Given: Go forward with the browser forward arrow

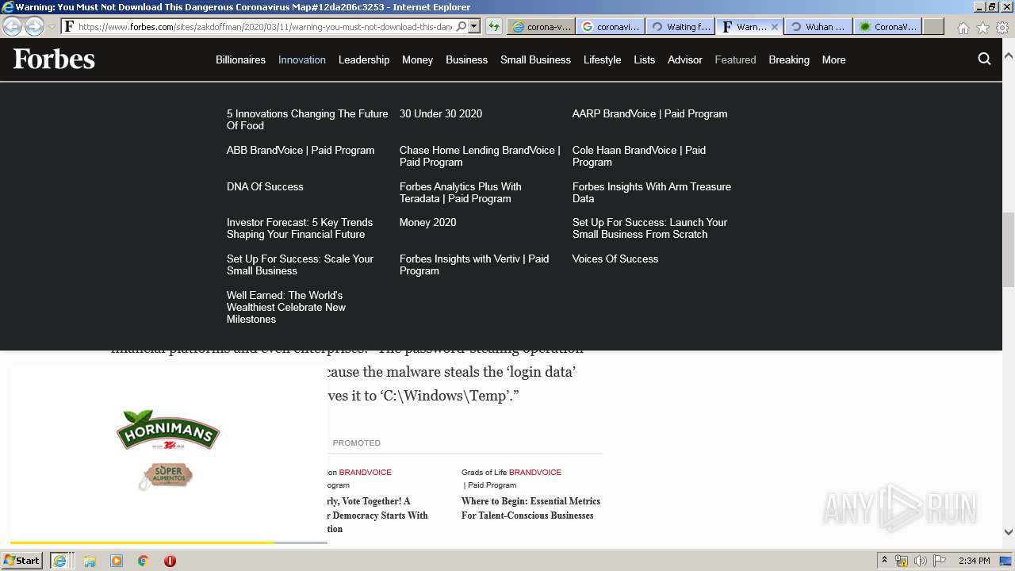Looking at the screenshot, I should coord(34,26).
